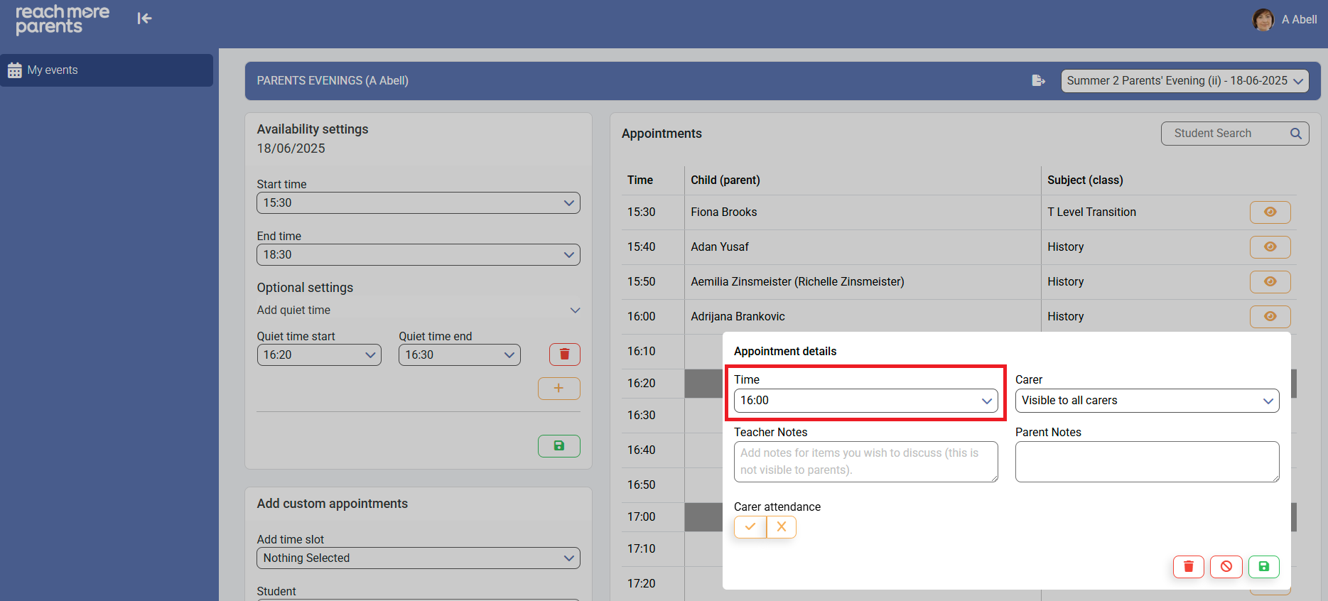Save appointment details with the green save icon

pyautogui.click(x=1263, y=567)
